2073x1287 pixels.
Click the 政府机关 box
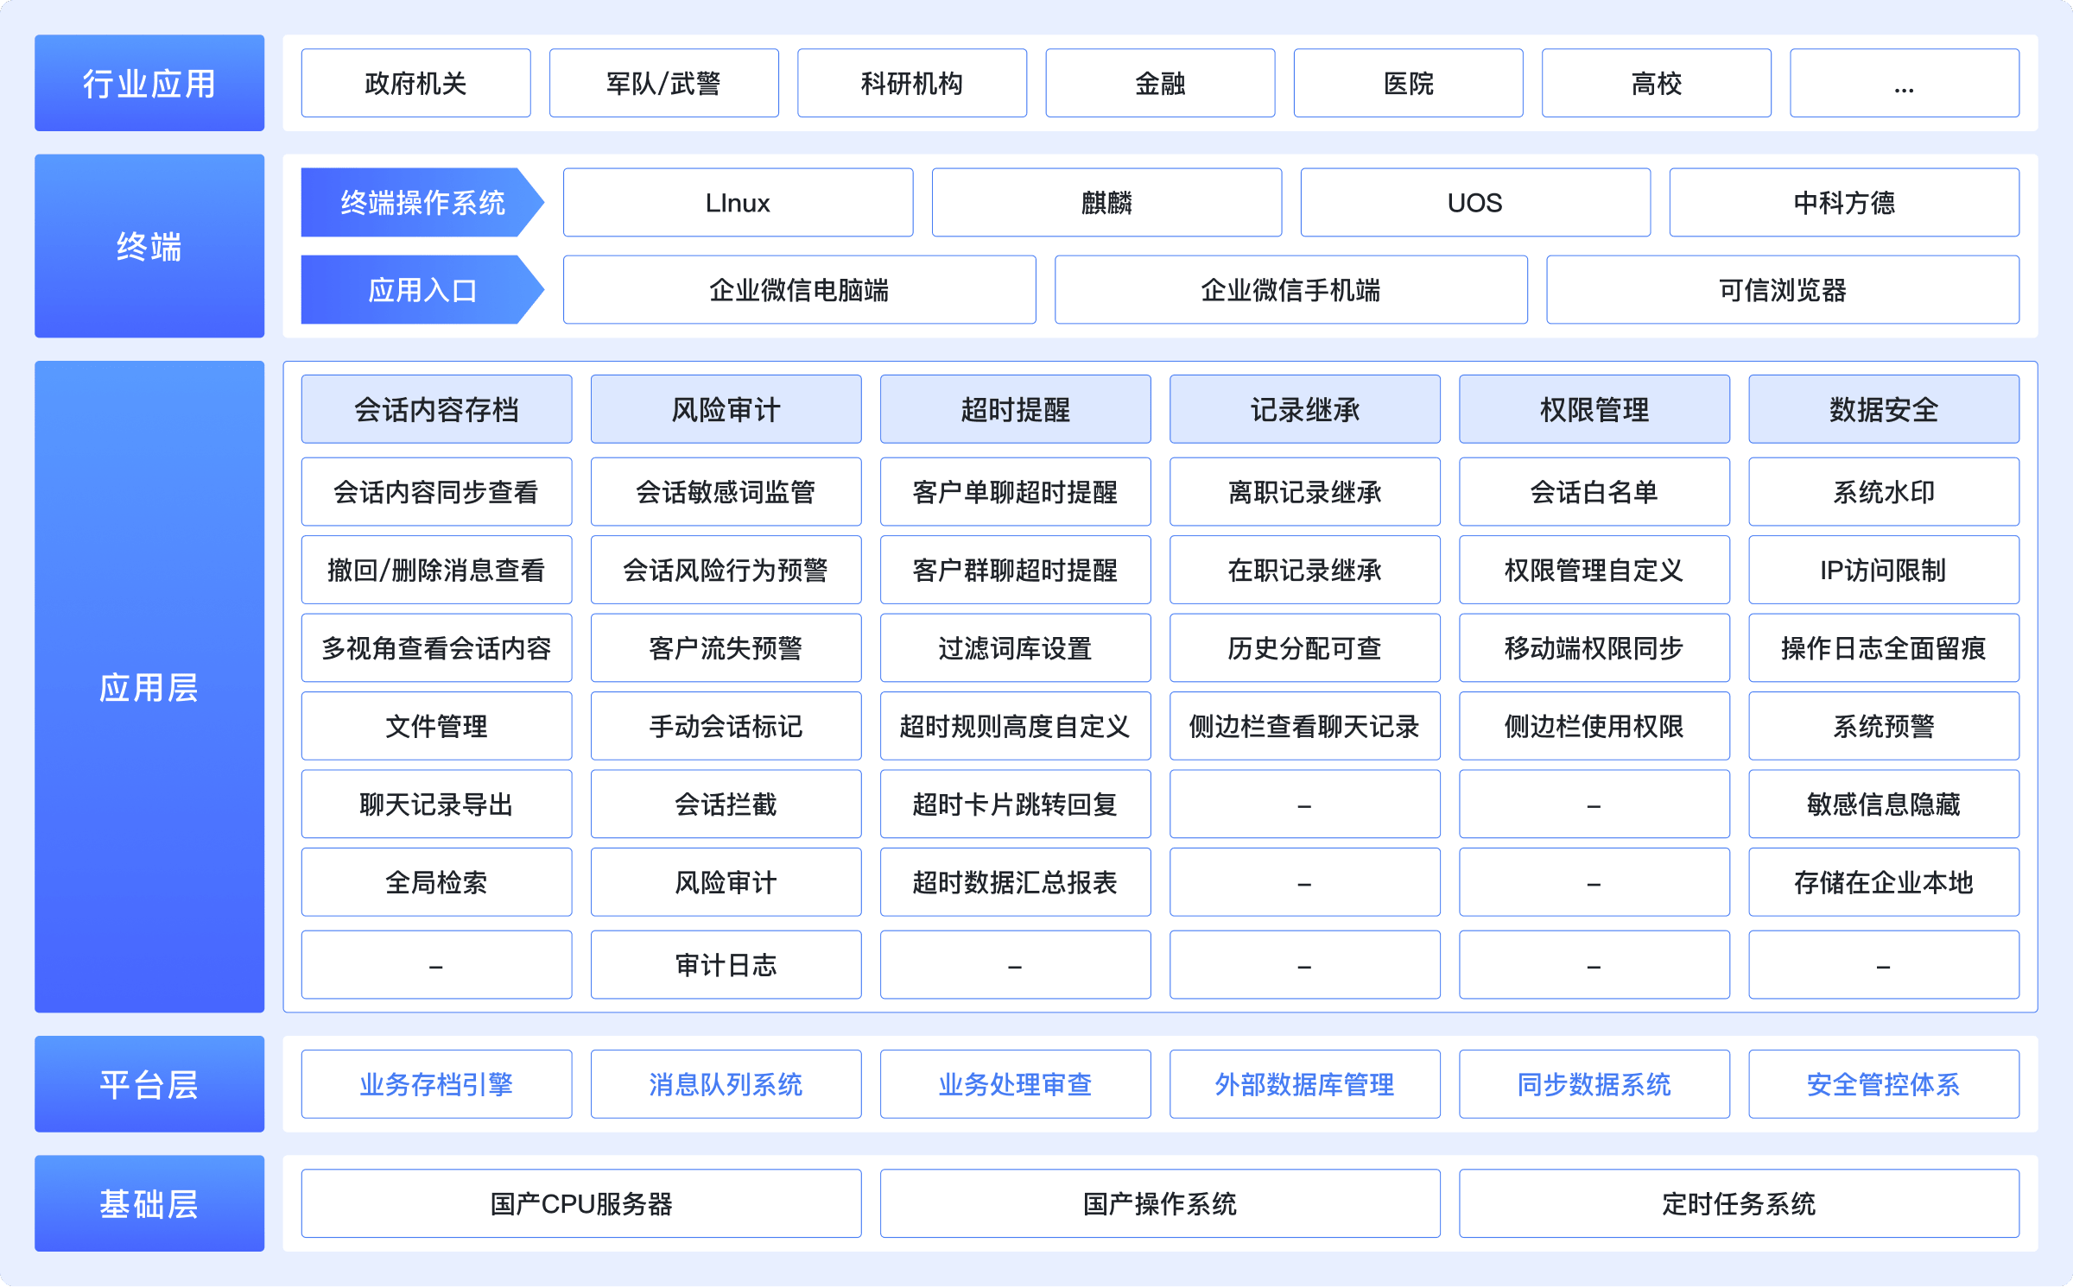(x=415, y=84)
